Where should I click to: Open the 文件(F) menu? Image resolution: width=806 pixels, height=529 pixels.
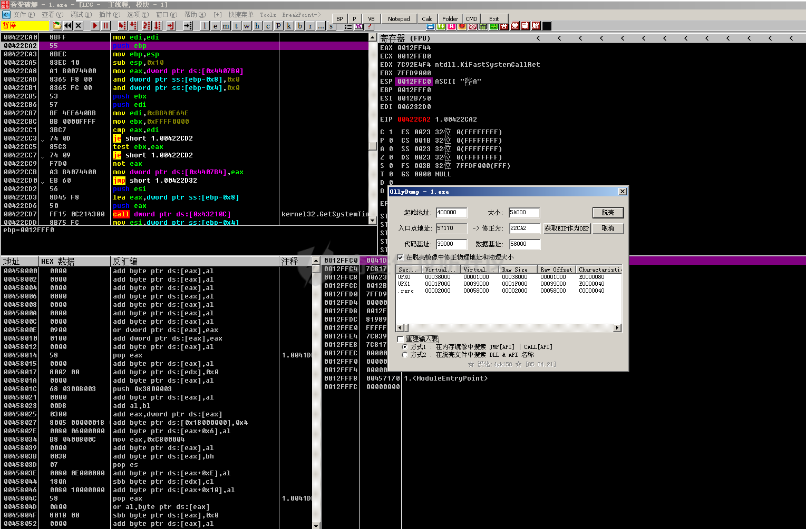pyautogui.click(x=24, y=15)
